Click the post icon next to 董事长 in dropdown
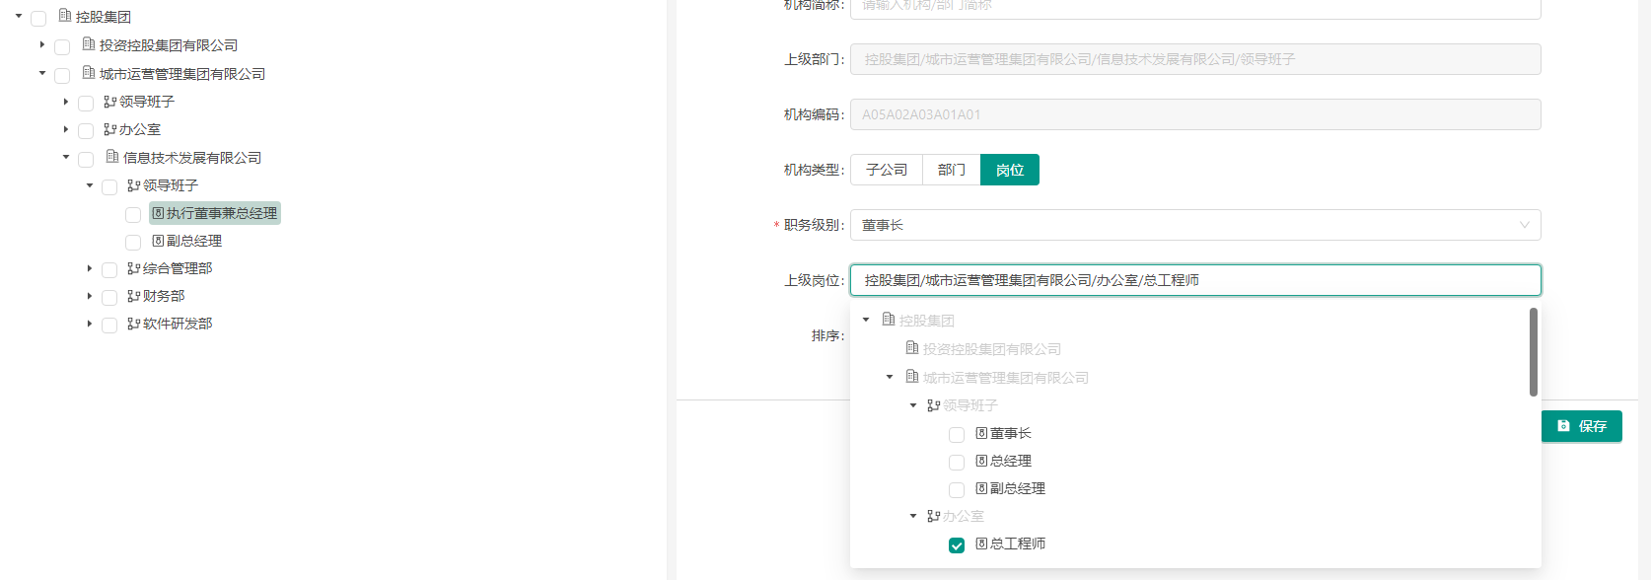The image size is (1651, 580). click(x=981, y=433)
